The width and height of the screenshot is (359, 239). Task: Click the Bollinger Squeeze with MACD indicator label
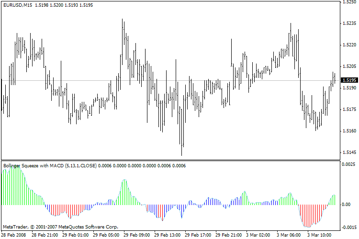(50, 165)
